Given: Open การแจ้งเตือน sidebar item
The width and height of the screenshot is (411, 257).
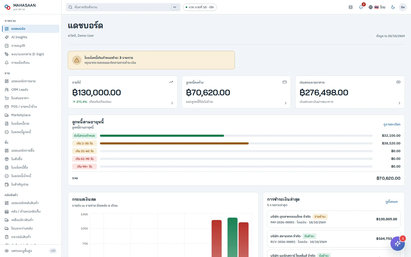Looking at the screenshot, I should (x=31, y=63).
